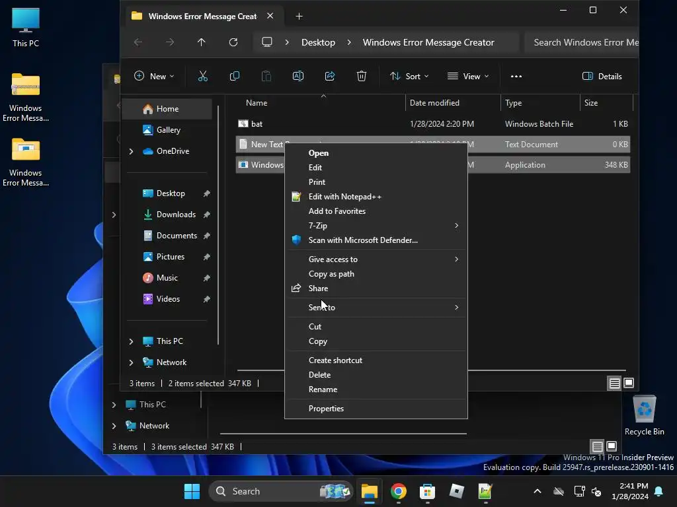Open the Sort dropdown

point(409,77)
